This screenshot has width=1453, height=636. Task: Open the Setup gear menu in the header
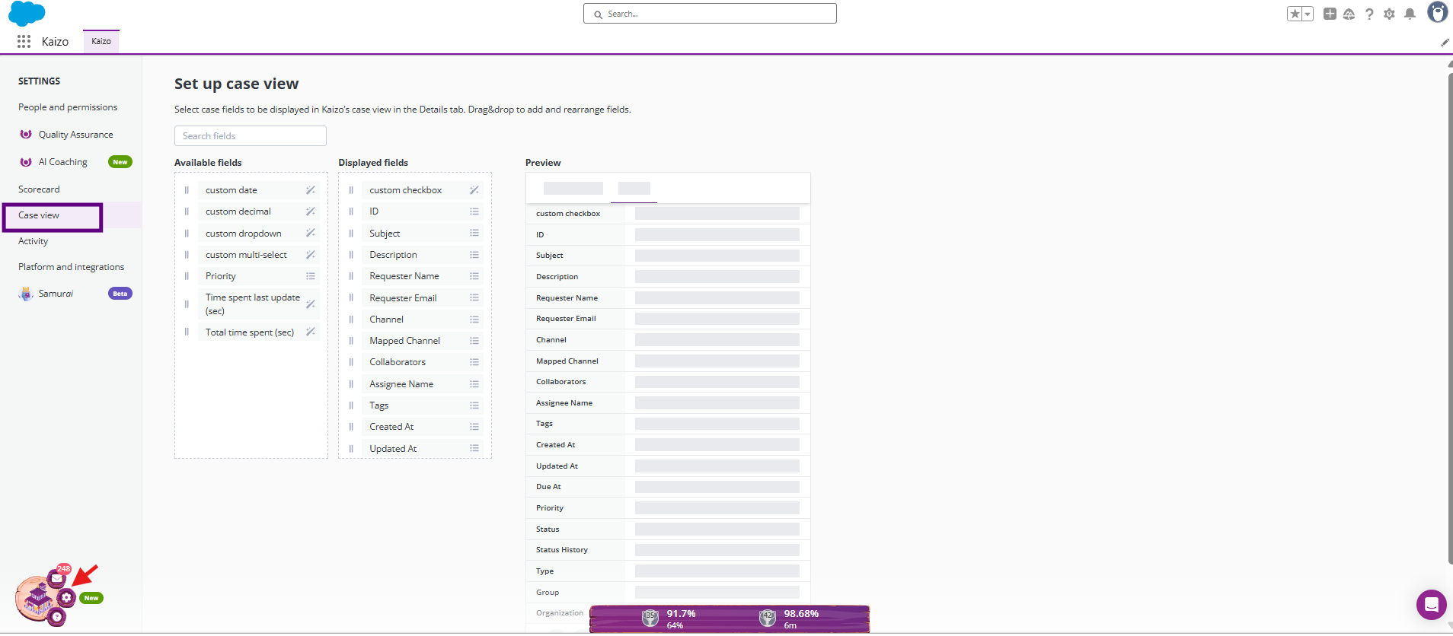pos(1389,14)
